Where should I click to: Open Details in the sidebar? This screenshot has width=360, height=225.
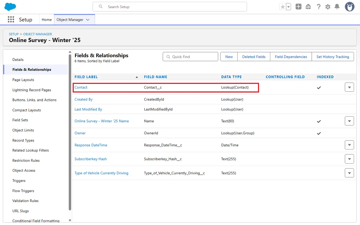(x=18, y=60)
